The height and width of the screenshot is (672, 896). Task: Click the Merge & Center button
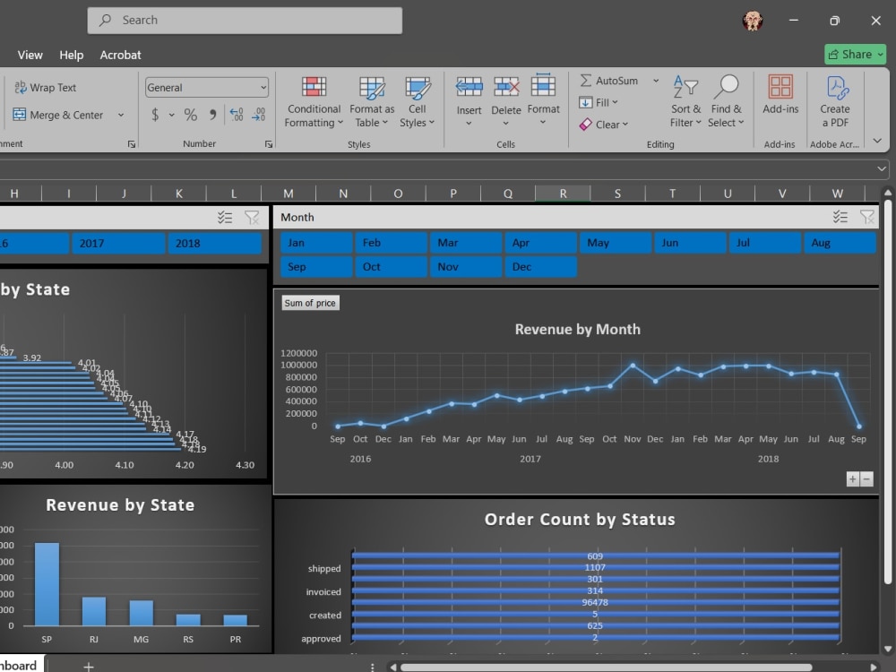point(58,115)
